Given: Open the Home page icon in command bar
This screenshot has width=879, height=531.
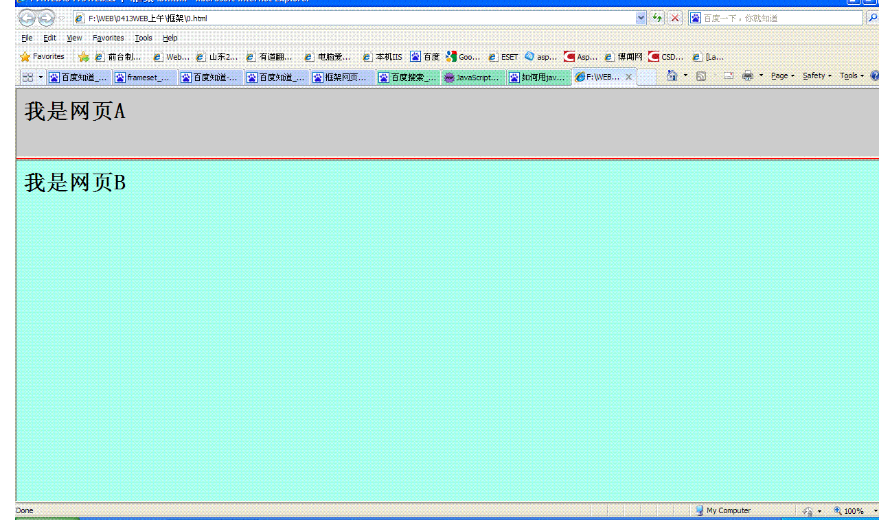Looking at the screenshot, I should point(672,75).
